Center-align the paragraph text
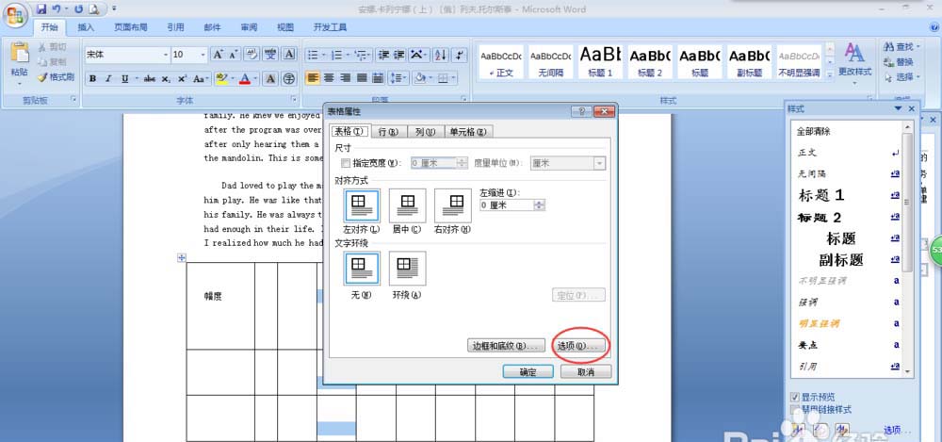942x442 pixels. 329,78
